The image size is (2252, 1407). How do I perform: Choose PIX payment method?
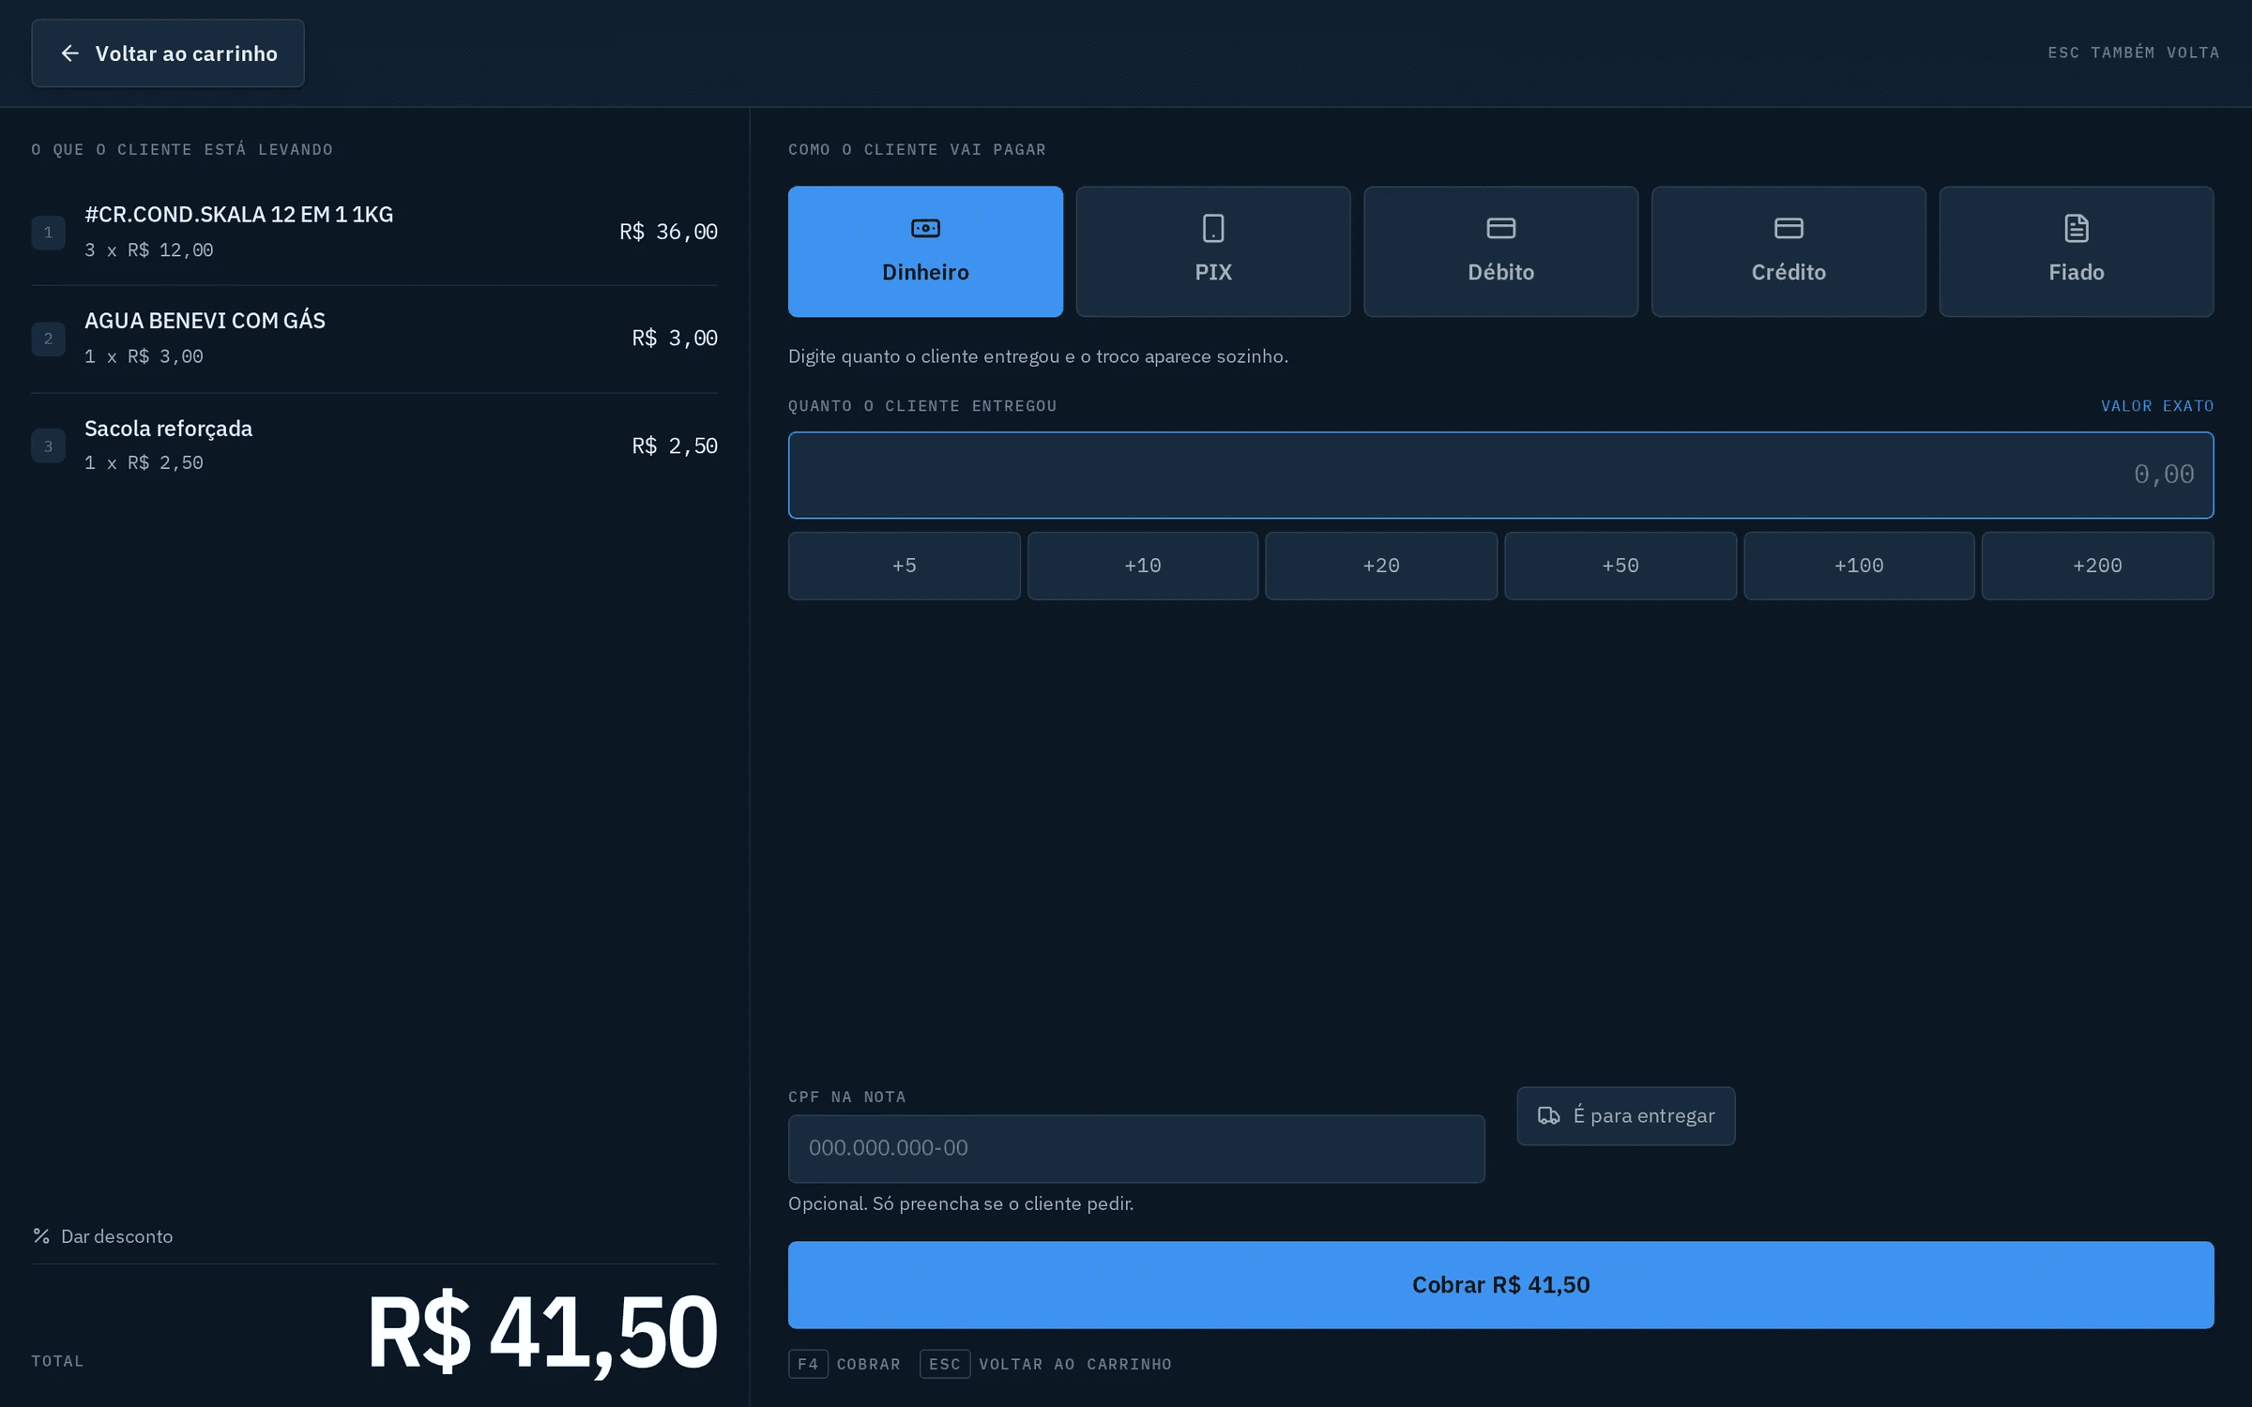1213,251
